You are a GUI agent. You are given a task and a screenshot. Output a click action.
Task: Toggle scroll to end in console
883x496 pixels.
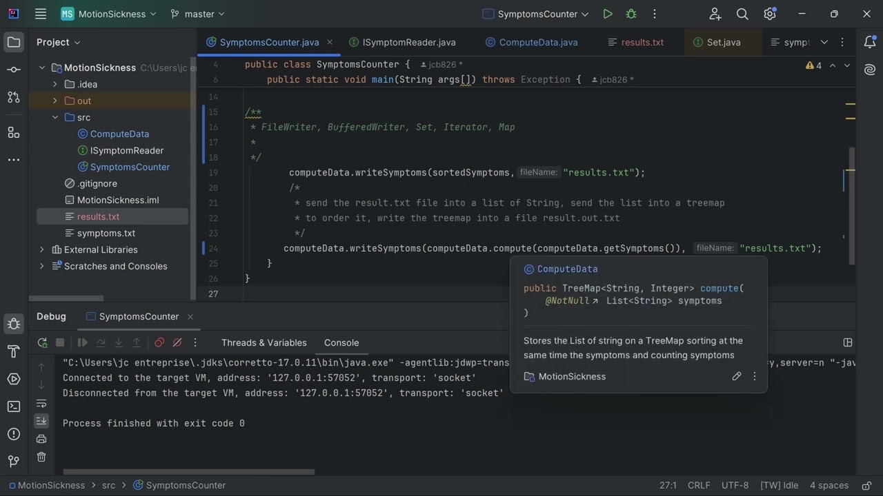pos(41,421)
